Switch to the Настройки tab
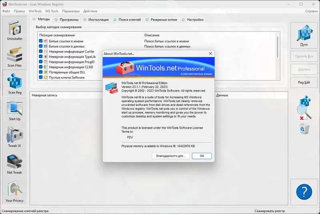This screenshot has height=214, width=320. (193, 20)
